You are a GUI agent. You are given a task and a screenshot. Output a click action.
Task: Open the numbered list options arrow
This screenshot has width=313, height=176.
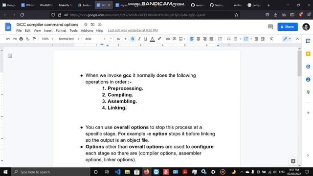[x=251, y=39]
